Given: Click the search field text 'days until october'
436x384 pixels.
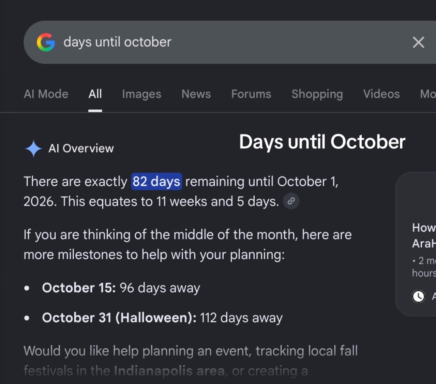Looking at the screenshot, I should click(117, 42).
